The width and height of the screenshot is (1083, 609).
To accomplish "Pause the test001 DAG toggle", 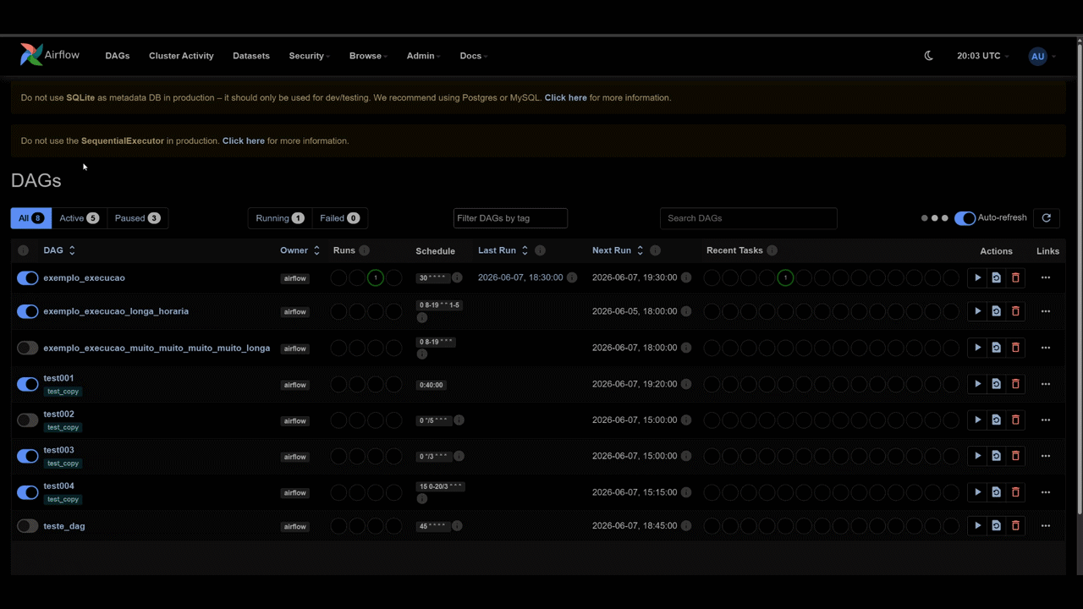I will [28, 384].
